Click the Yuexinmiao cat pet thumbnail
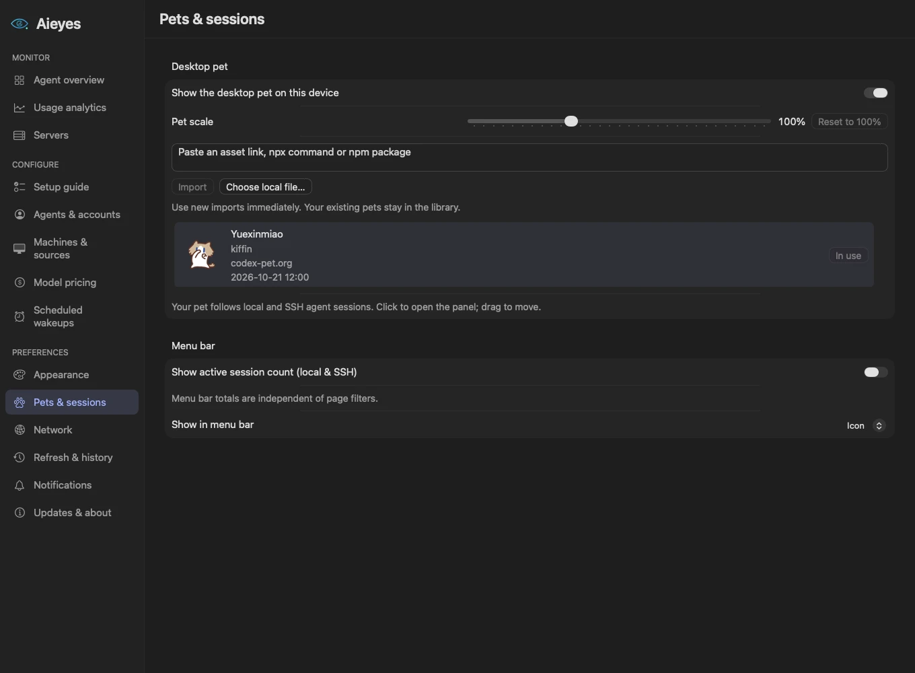The image size is (915, 673). click(x=201, y=255)
